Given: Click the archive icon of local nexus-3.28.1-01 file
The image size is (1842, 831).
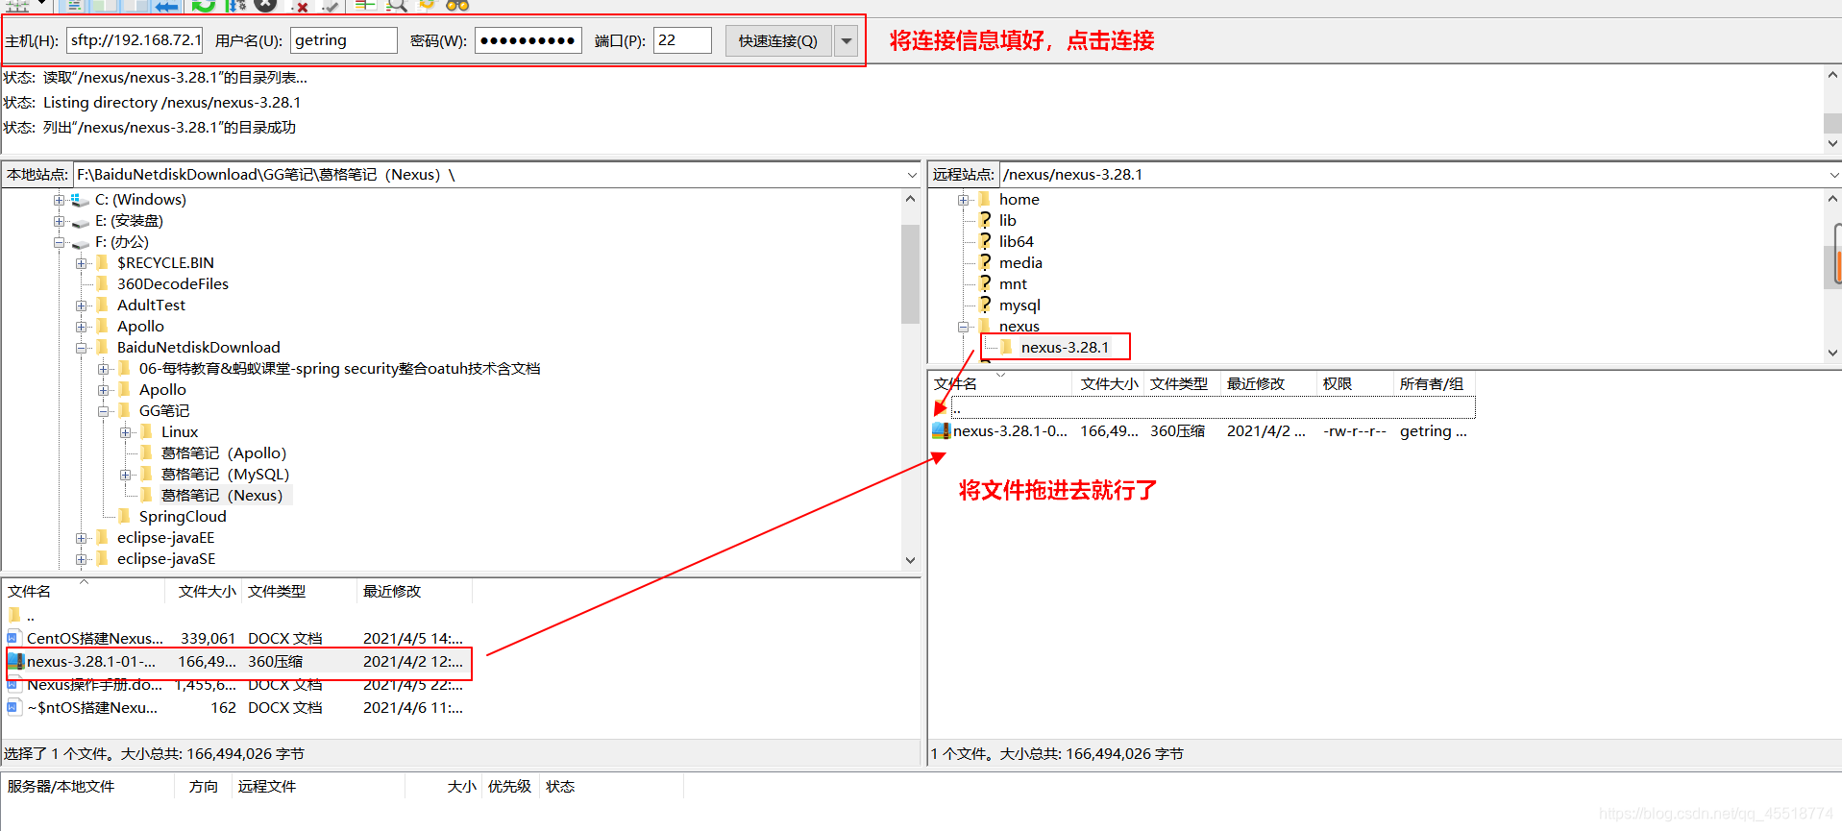Looking at the screenshot, I should 14,661.
